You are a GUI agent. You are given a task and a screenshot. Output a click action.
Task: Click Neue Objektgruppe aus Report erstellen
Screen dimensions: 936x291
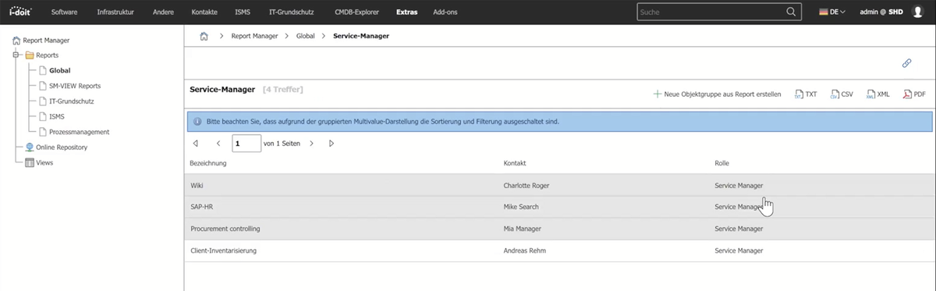(x=717, y=94)
